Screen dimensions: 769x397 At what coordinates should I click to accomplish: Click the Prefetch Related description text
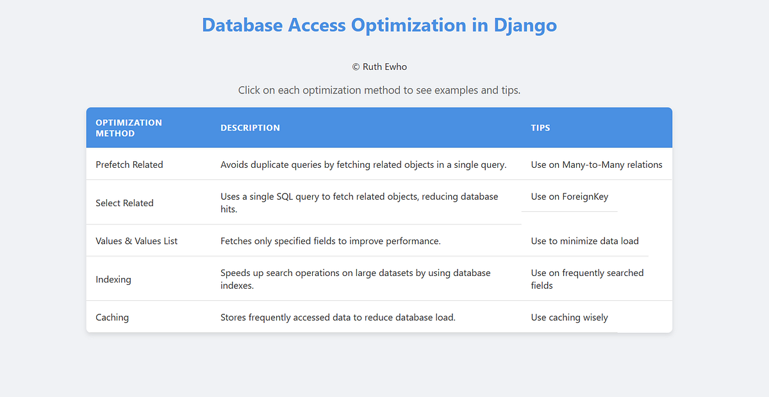click(x=363, y=165)
